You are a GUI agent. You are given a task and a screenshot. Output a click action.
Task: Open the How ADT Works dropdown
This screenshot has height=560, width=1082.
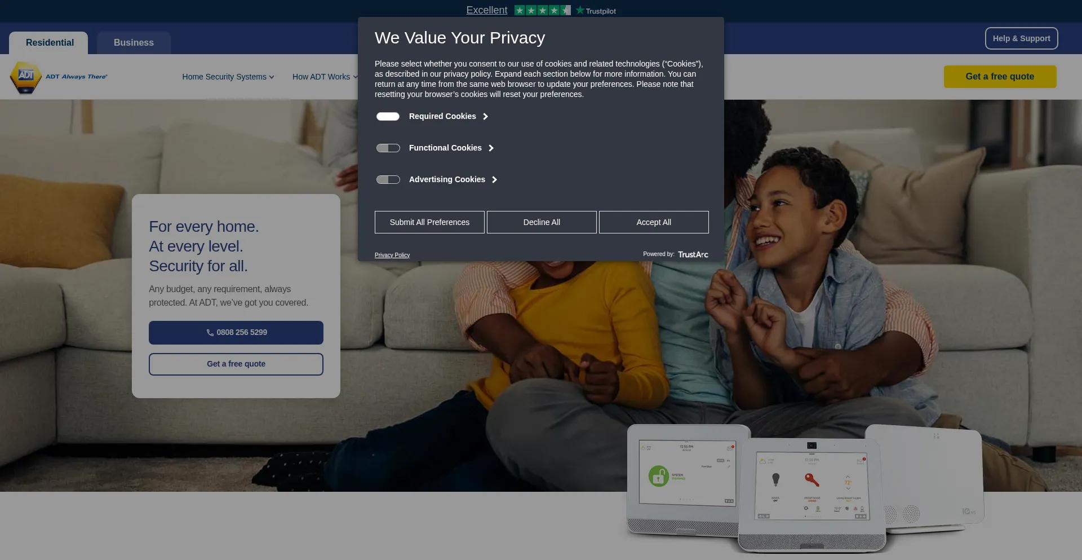(325, 77)
